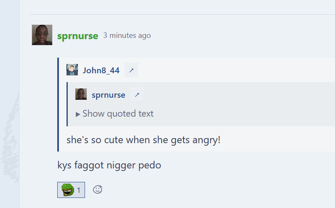The image size is (335, 208).
Task: Open the green sprnurse username profile
Action: (77, 36)
